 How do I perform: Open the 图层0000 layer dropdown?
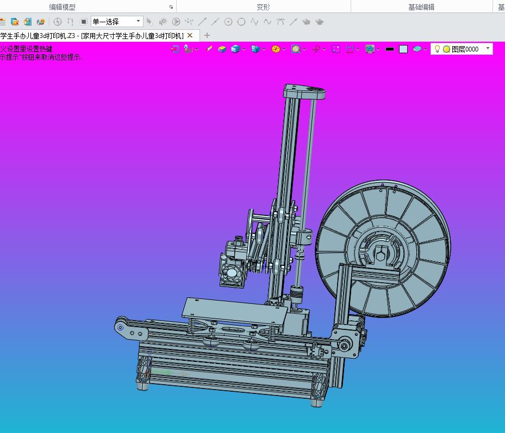[x=462, y=49]
